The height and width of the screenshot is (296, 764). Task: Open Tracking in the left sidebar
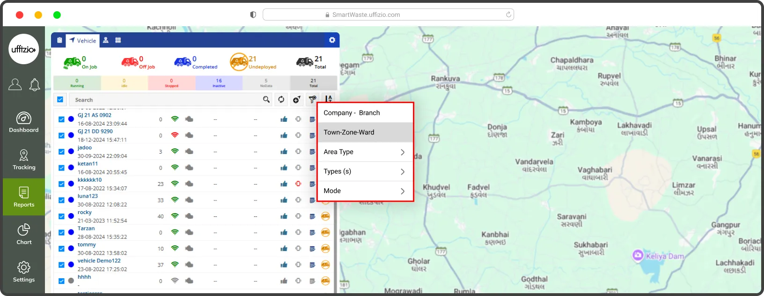pyautogui.click(x=24, y=160)
